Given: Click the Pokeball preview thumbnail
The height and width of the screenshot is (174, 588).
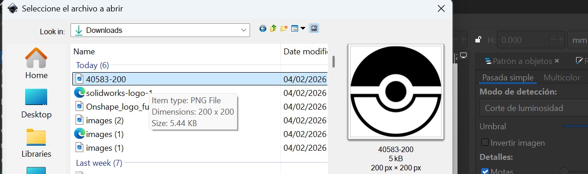Looking at the screenshot, I should (396, 92).
